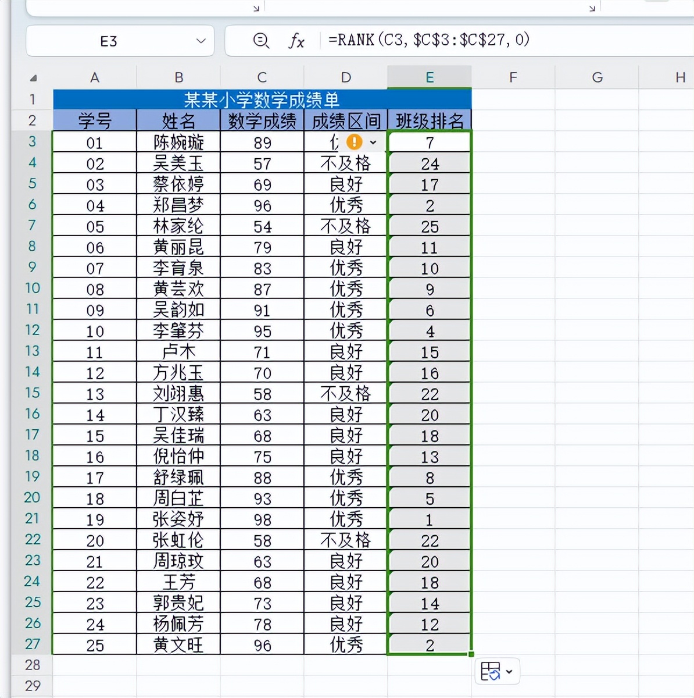Screen dimensions: 694x698
Task: Select column C header
Action: [x=262, y=77]
